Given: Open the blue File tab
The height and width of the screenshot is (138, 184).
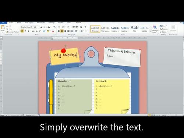Looking at the screenshot, I should [x=3, y=23].
